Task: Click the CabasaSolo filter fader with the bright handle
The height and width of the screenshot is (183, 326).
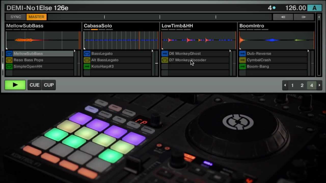Action: coord(156,63)
